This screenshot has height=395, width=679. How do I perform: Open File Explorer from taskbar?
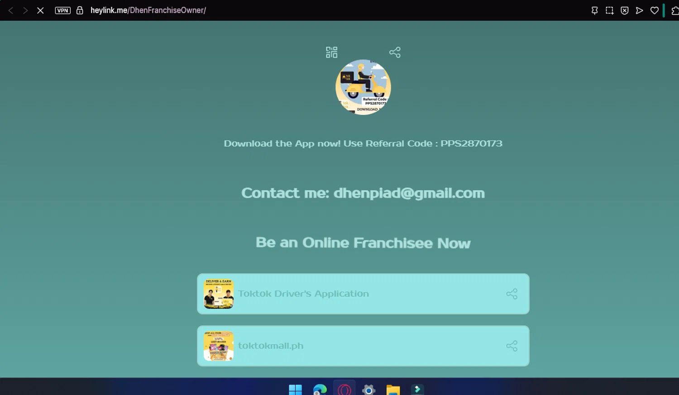click(x=393, y=390)
